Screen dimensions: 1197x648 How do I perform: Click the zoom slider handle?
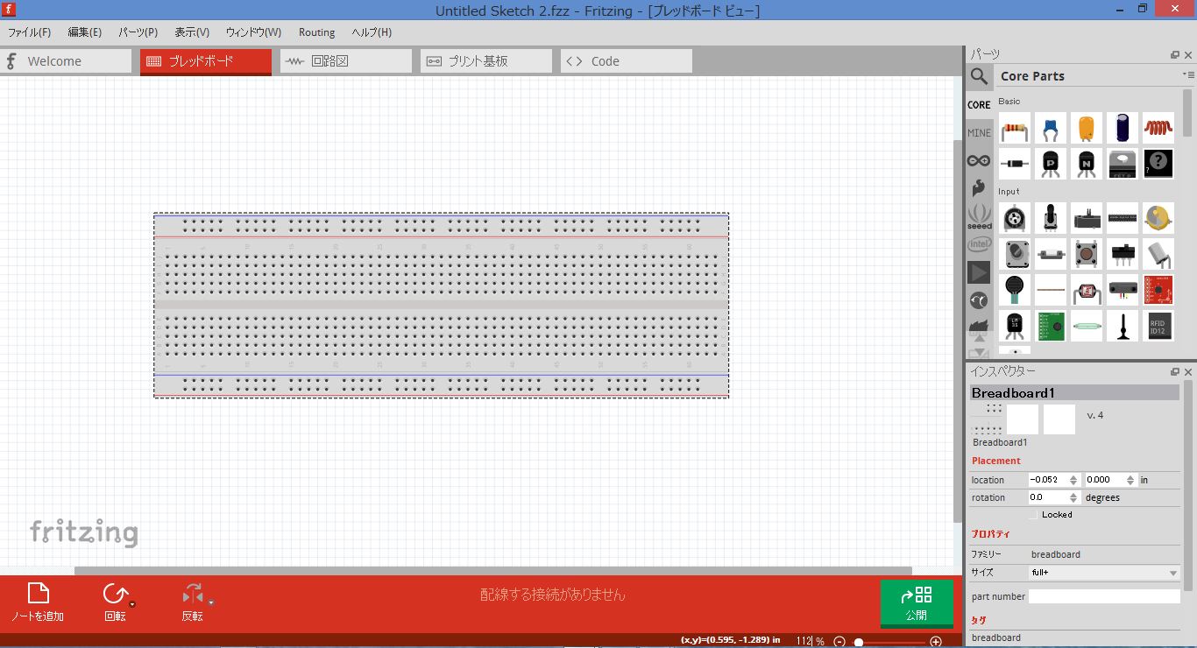tap(859, 642)
